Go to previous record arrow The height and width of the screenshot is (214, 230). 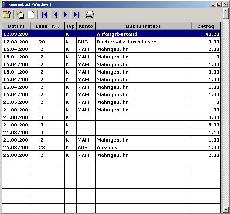tap(55, 15)
